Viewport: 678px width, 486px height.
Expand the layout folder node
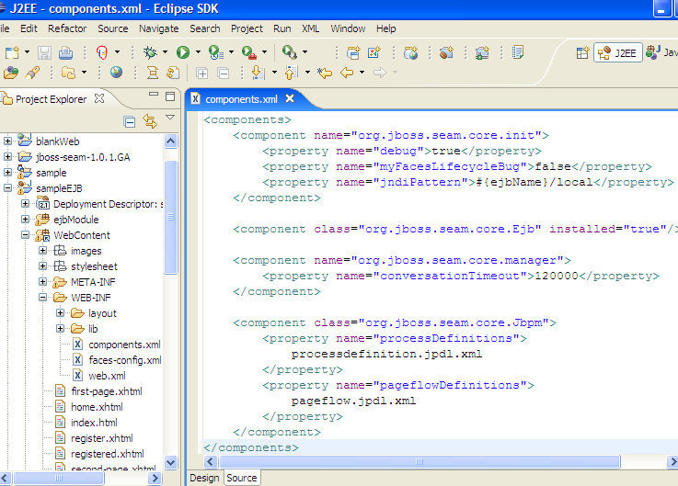coord(60,312)
